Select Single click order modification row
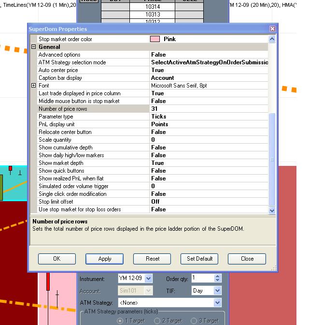309x325 pixels. [153, 194]
